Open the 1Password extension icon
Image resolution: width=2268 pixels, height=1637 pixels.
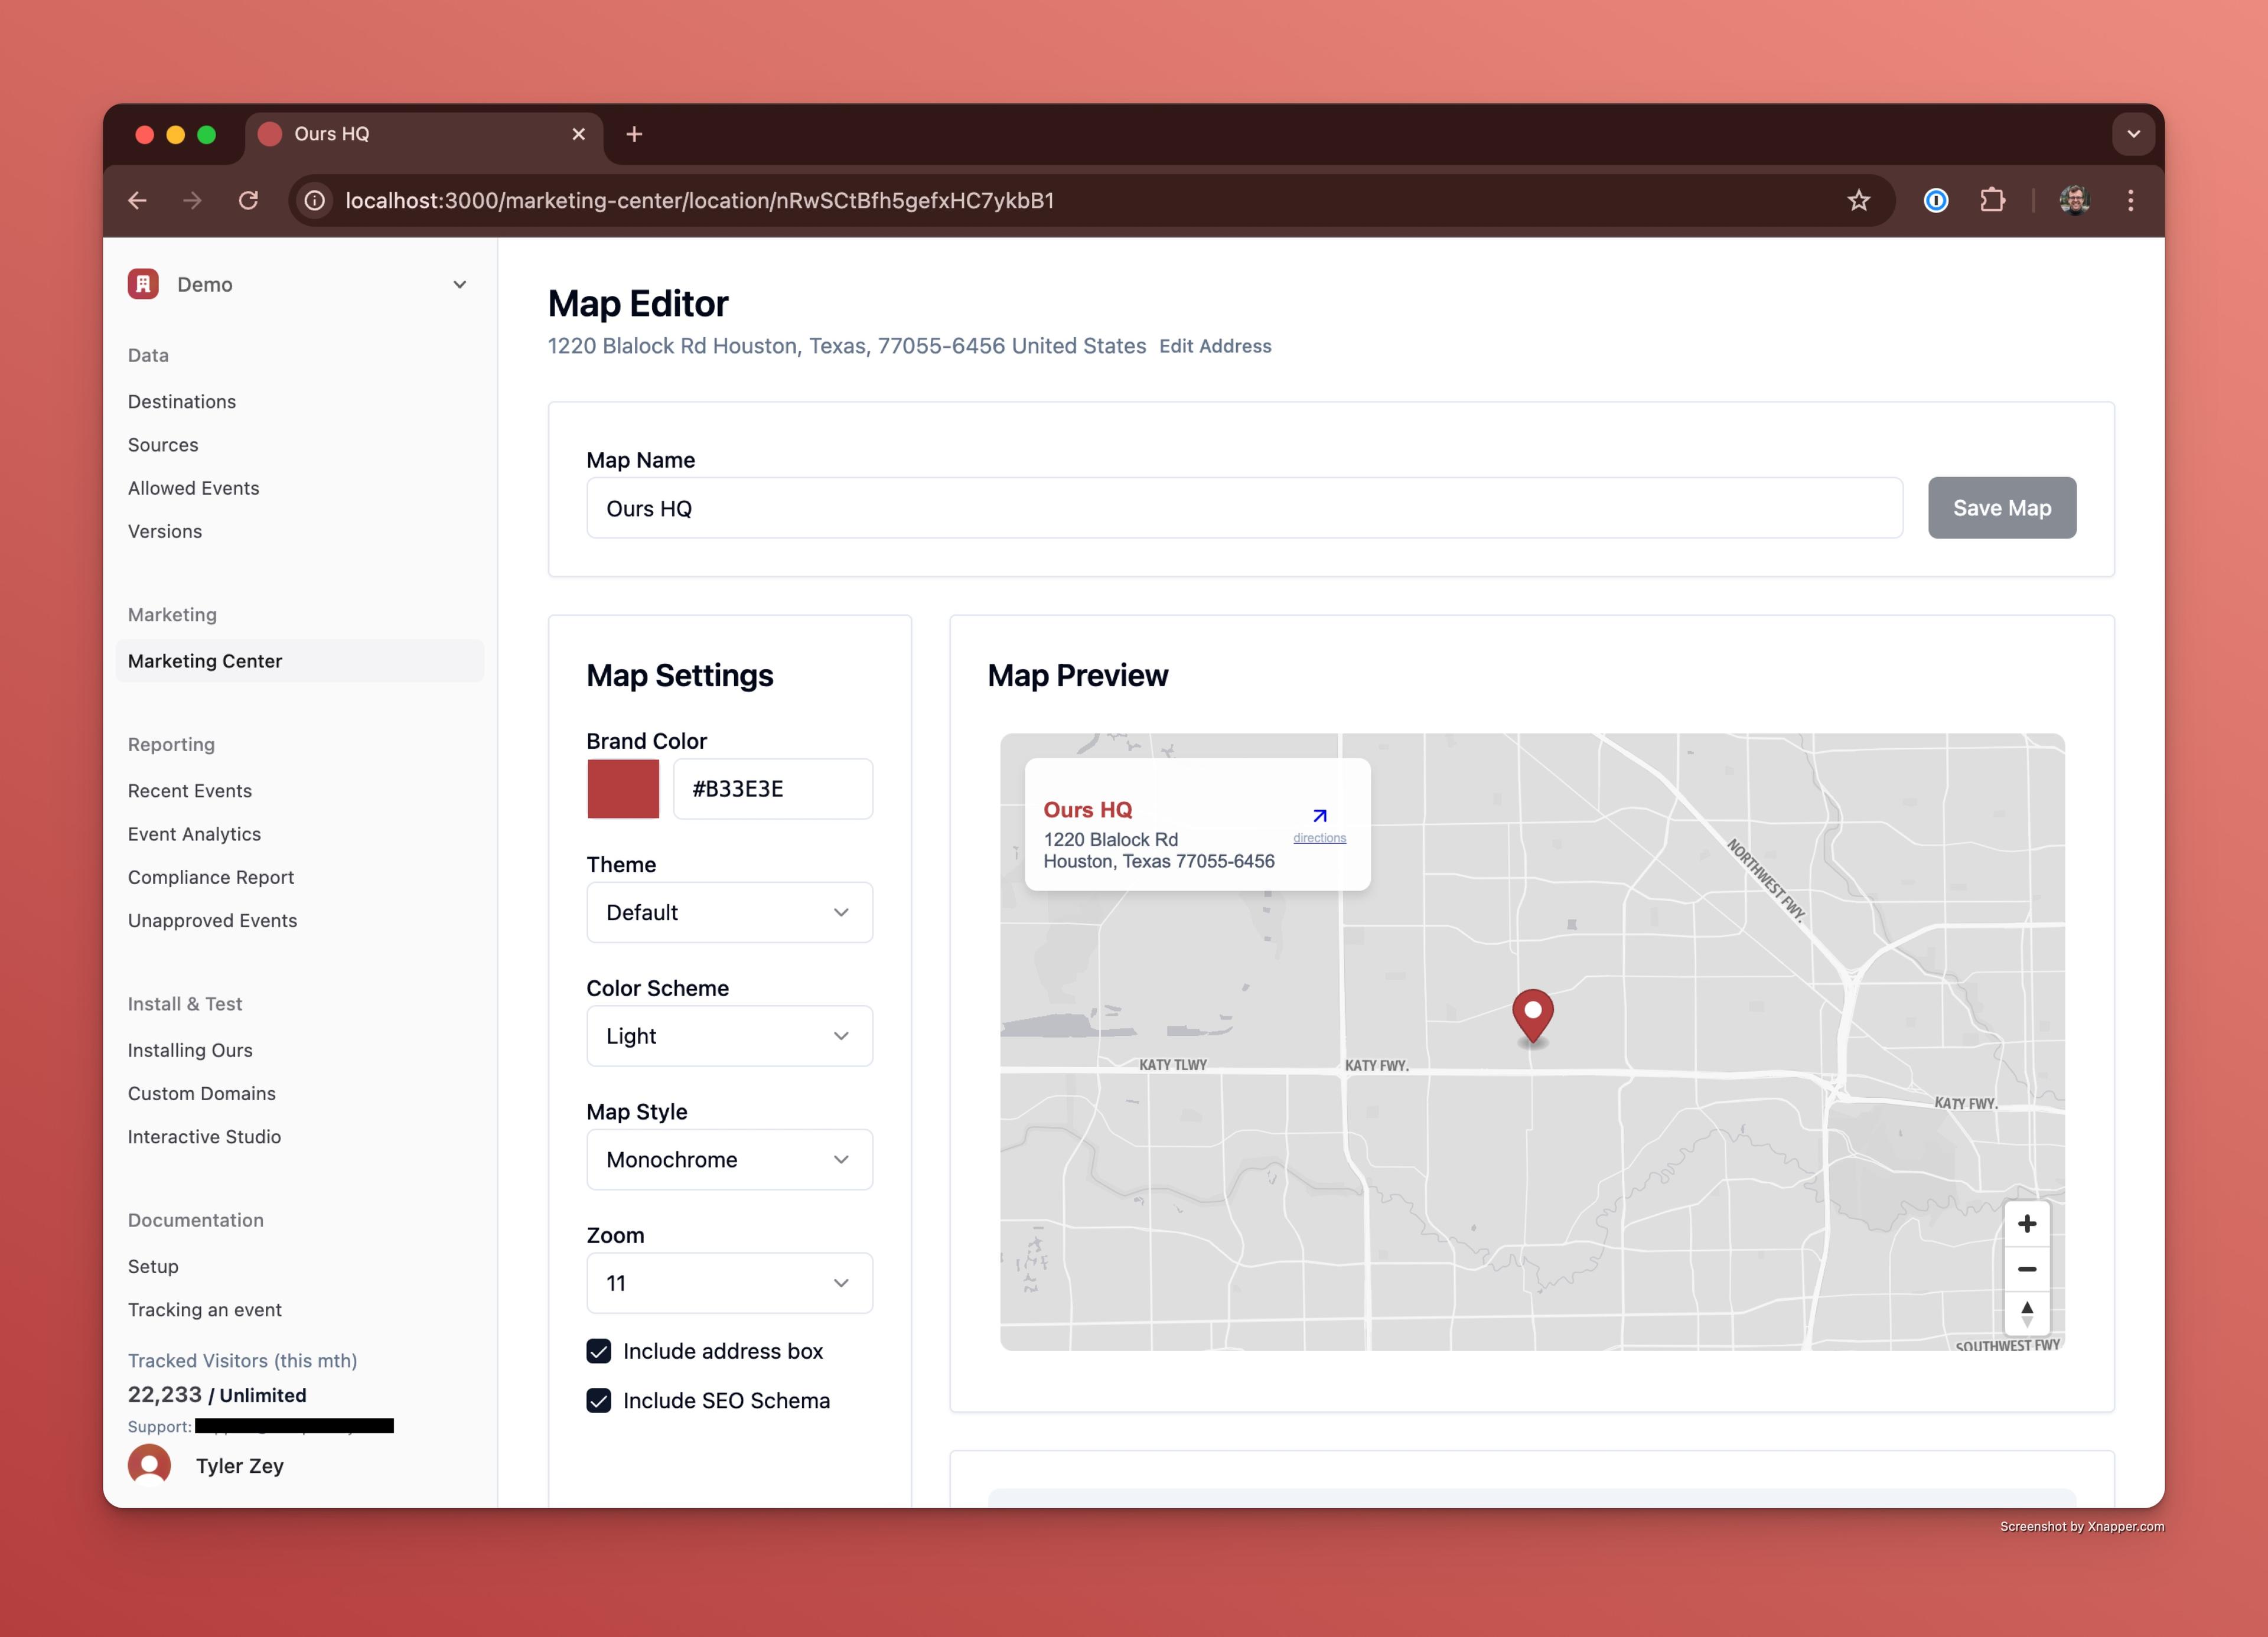(x=1935, y=201)
